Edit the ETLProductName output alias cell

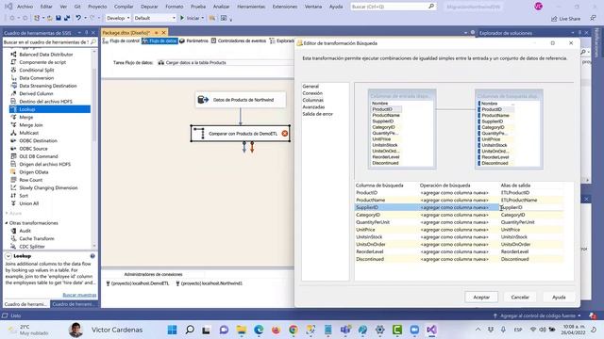click(x=531, y=200)
